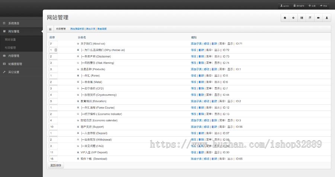Collapse the 关于我们 (About us) category
The height and width of the screenshot is (177, 335).
click(78, 44)
